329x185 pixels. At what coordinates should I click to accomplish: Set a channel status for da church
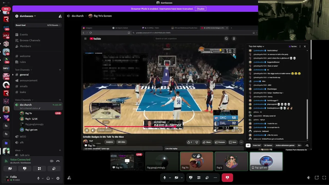point(30,108)
